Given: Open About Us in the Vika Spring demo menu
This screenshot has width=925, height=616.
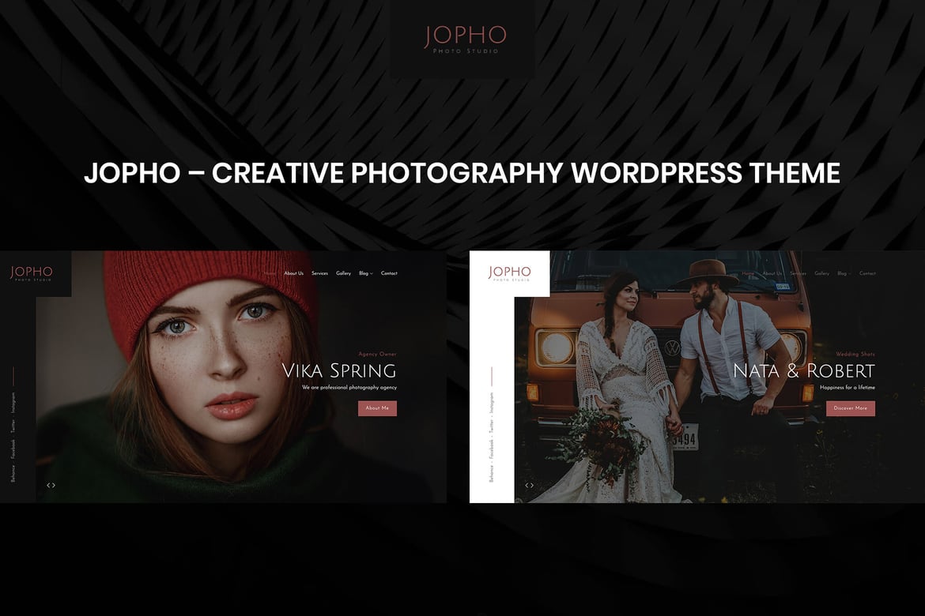Looking at the screenshot, I should (x=293, y=273).
